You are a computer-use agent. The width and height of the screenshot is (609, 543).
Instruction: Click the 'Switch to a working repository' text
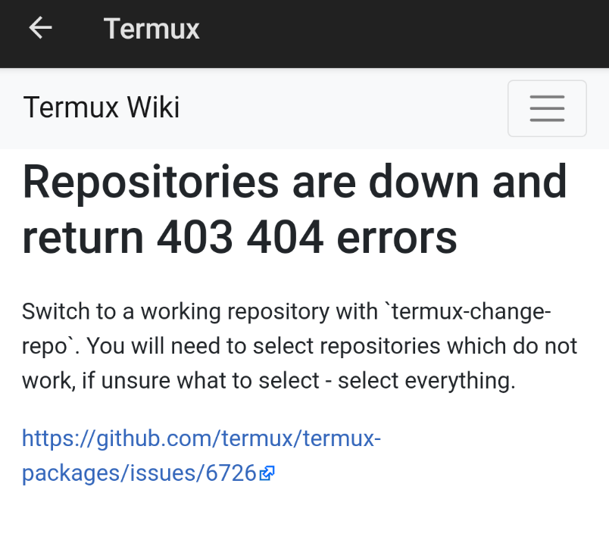coord(199,311)
